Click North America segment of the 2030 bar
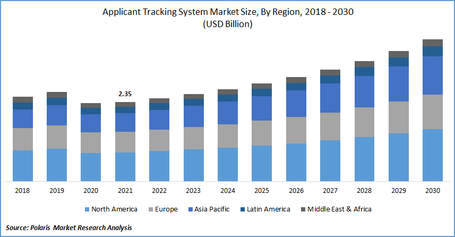Screen dimensions: 455x237 (x=432, y=155)
